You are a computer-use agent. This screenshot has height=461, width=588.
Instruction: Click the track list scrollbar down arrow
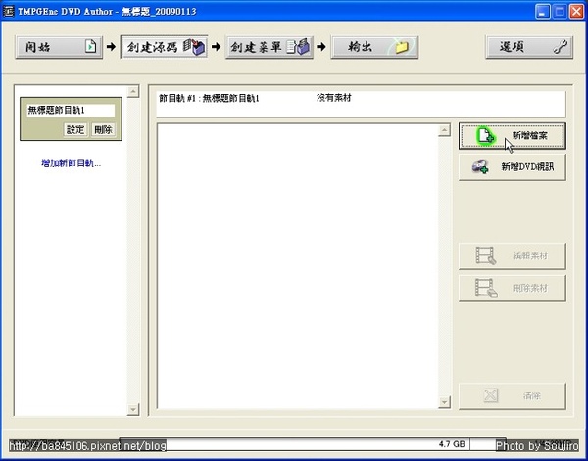[133, 409]
